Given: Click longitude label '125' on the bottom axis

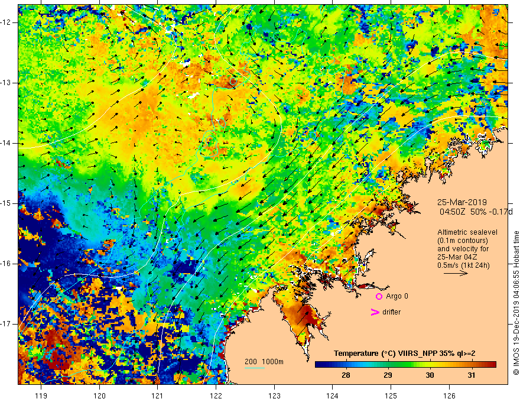Looking at the screenshot, I should (x=391, y=395).
